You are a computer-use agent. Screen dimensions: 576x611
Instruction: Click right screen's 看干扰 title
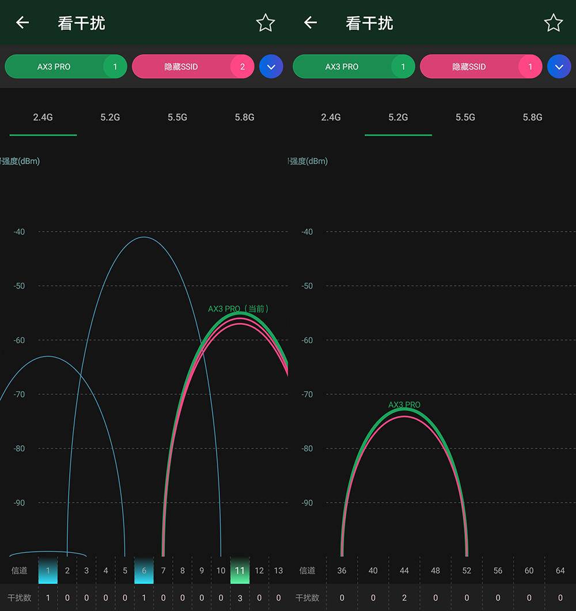(x=369, y=23)
